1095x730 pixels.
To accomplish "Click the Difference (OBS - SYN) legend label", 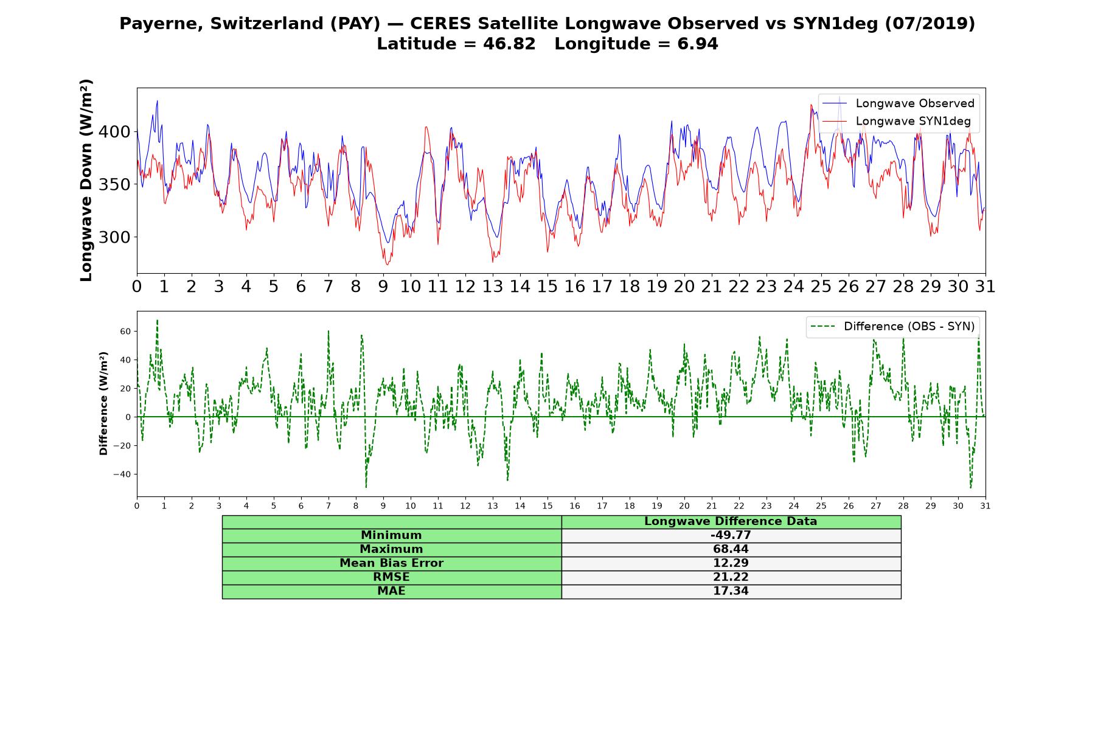I will click(x=909, y=327).
